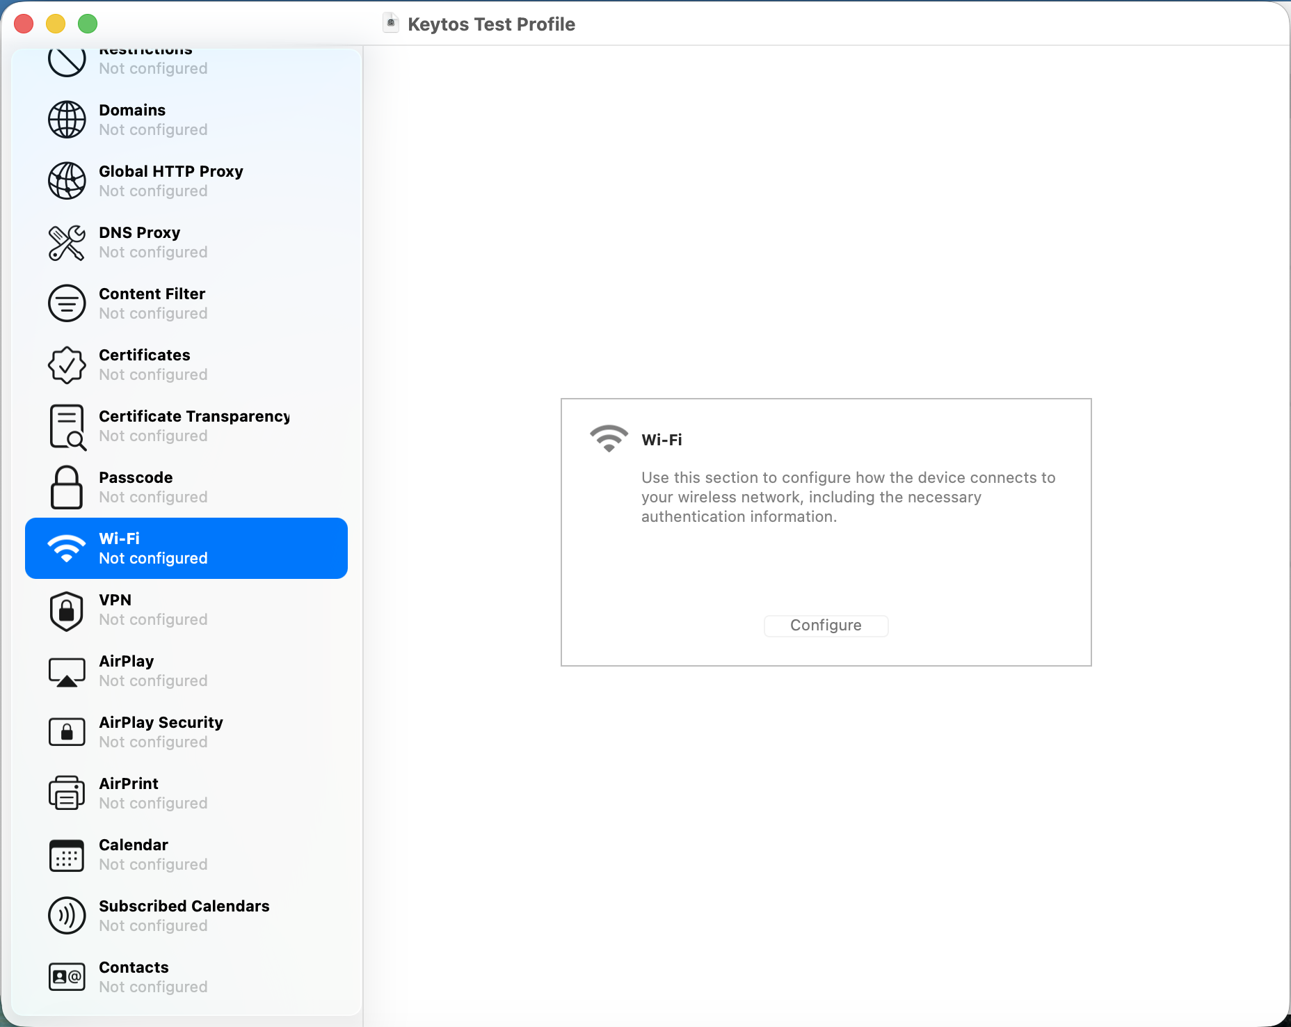Screen dimensions: 1291x1027
Task: Click 'Not configured' under Restrictions
Action: [x=153, y=68]
